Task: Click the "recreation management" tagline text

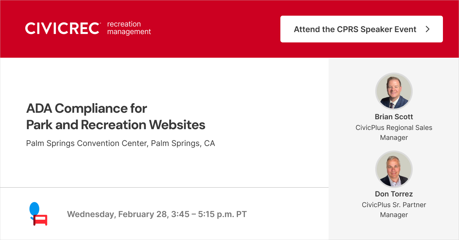Action: click(129, 28)
